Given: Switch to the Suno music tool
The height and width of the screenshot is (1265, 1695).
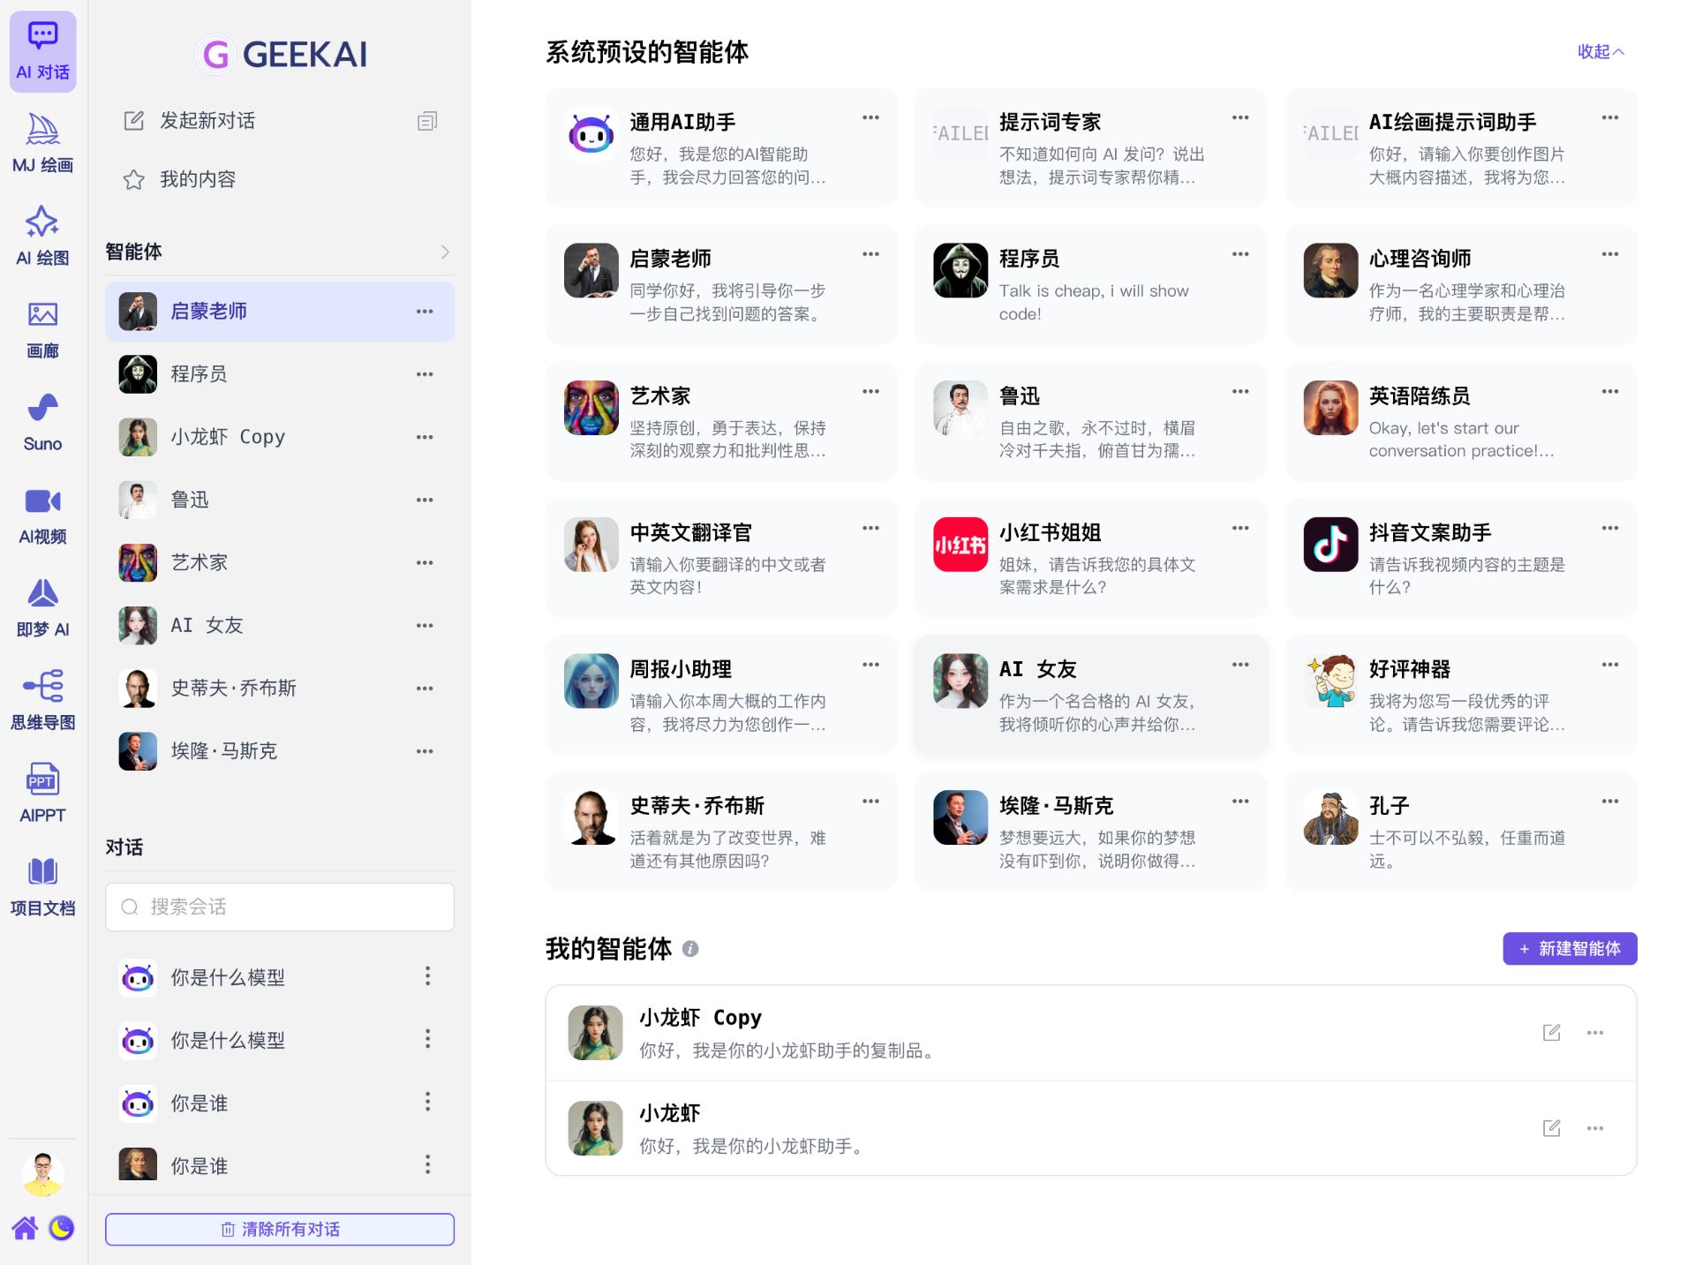Looking at the screenshot, I should 42,421.
